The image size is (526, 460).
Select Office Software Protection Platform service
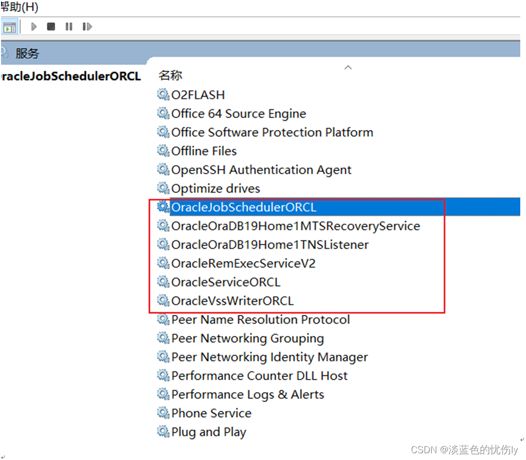pos(272,133)
